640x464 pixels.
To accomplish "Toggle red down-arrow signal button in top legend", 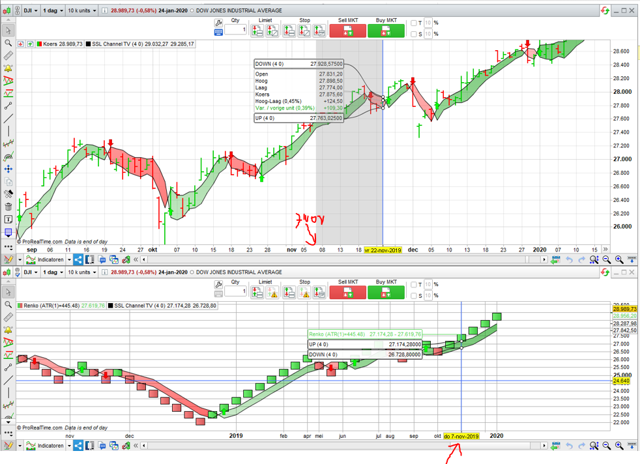I will [21, 44].
